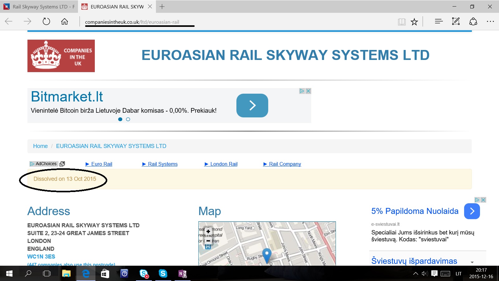The height and width of the screenshot is (281, 499).
Task: Switch LIT input language
Action: tap(458, 274)
